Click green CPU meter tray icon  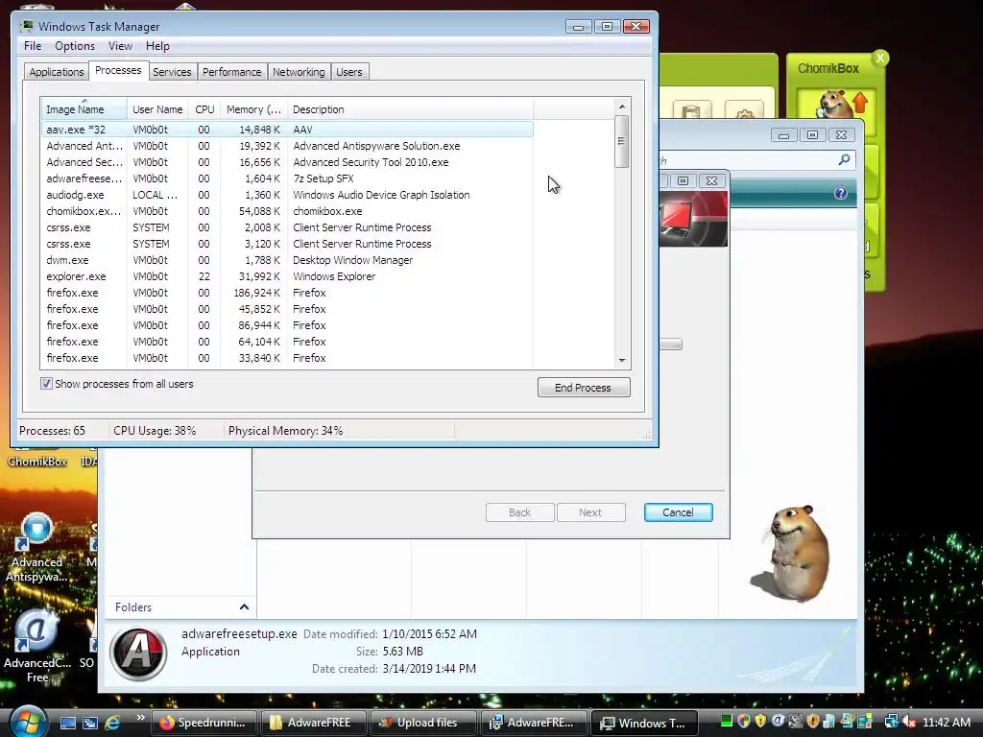[x=727, y=722]
